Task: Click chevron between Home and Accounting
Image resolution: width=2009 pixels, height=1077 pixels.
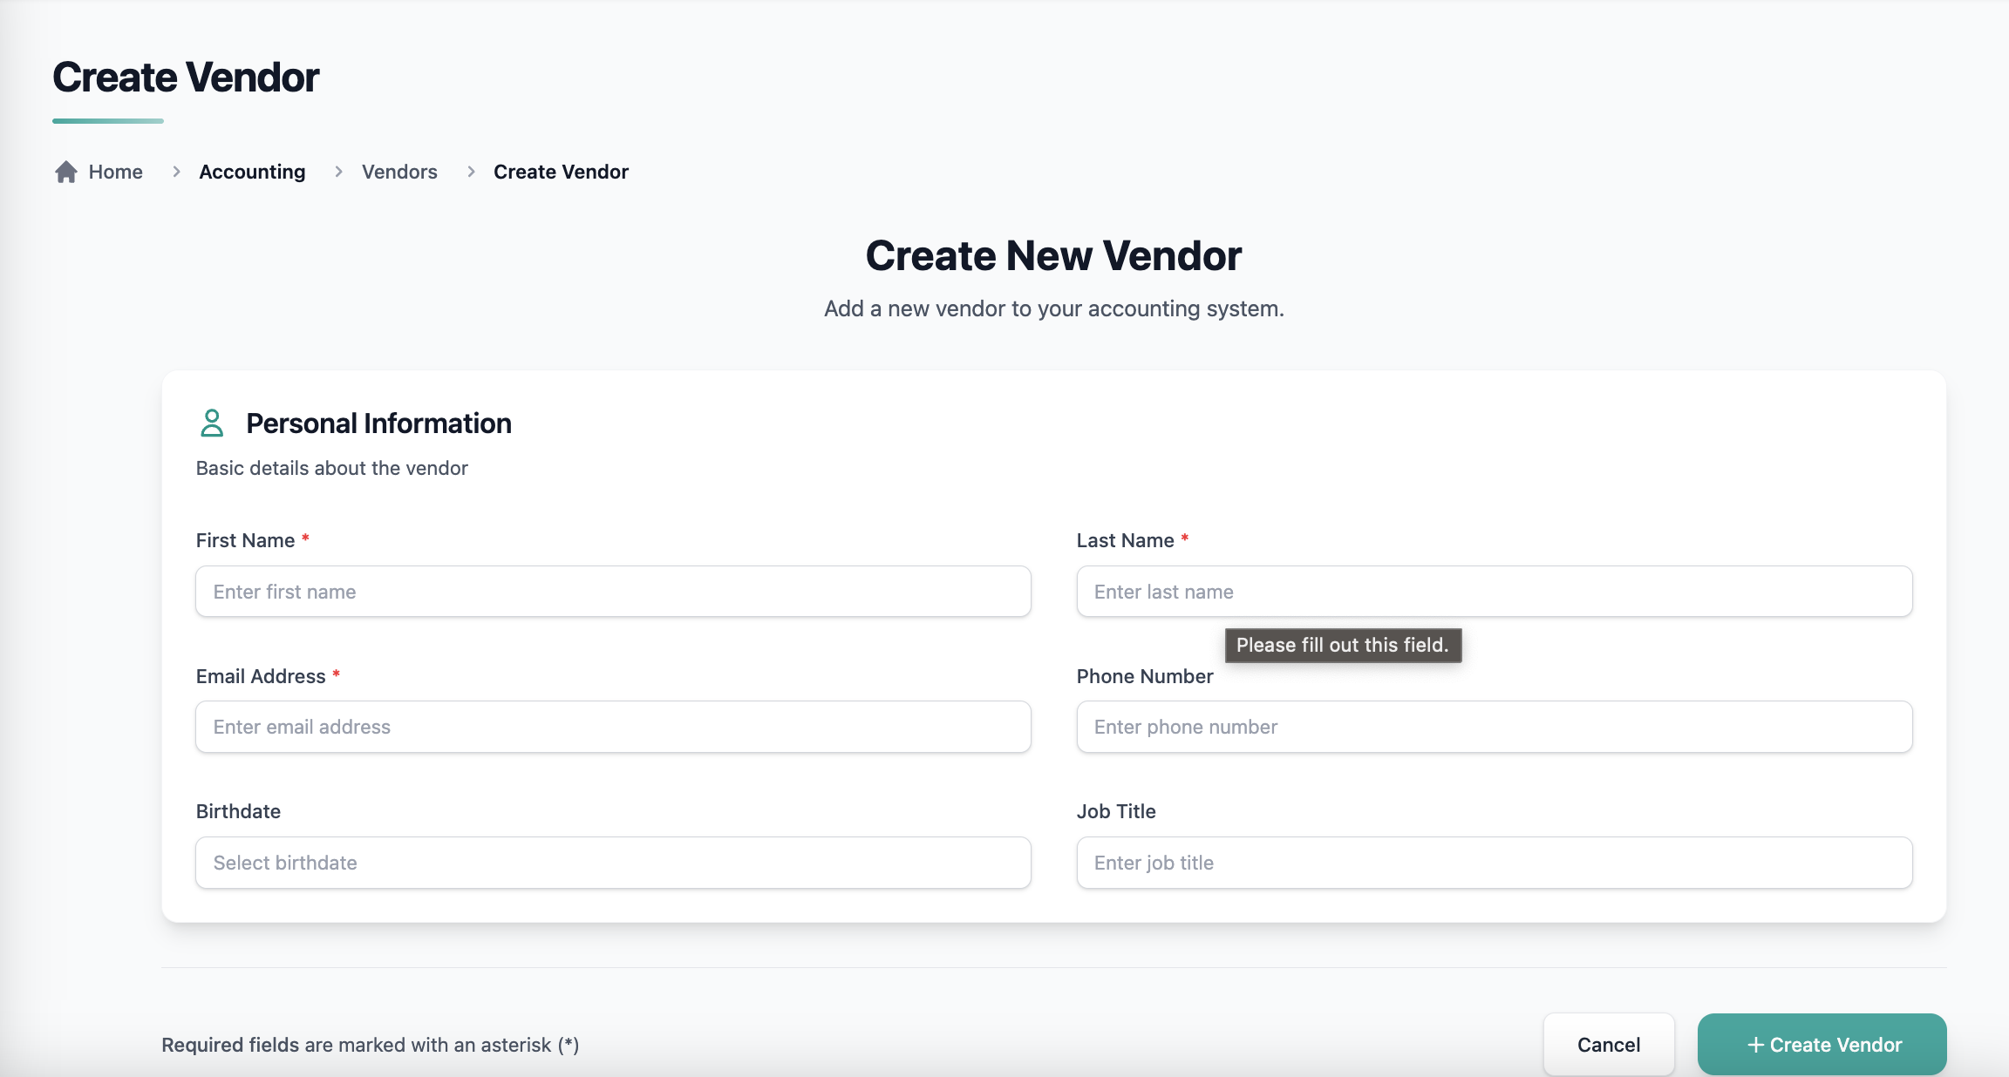Action: [176, 172]
